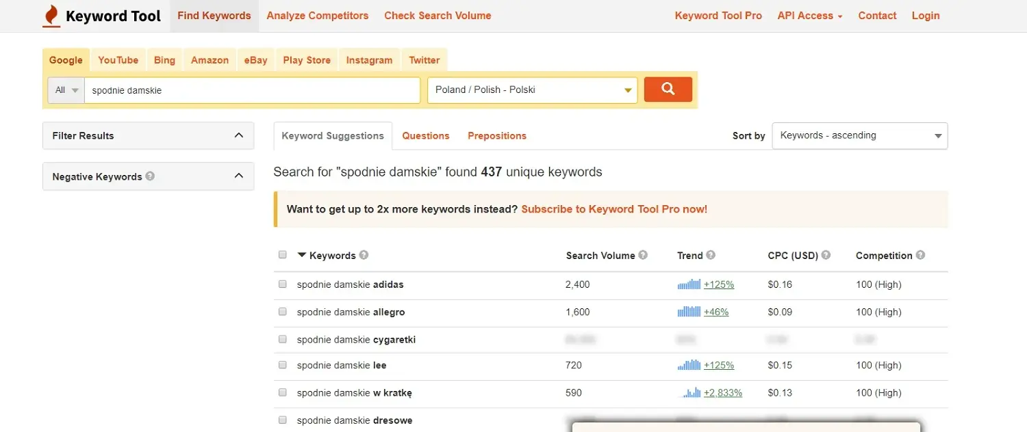The height and width of the screenshot is (432, 1027).
Task: Open help icon beside Competition header
Action: pyautogui.click(x=920, y=255)
